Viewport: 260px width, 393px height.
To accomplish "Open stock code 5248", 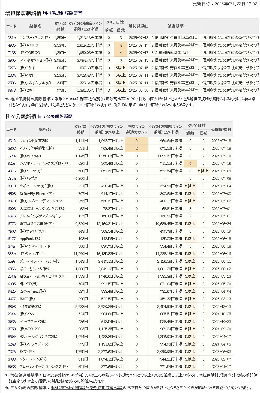I will (12, 344).
